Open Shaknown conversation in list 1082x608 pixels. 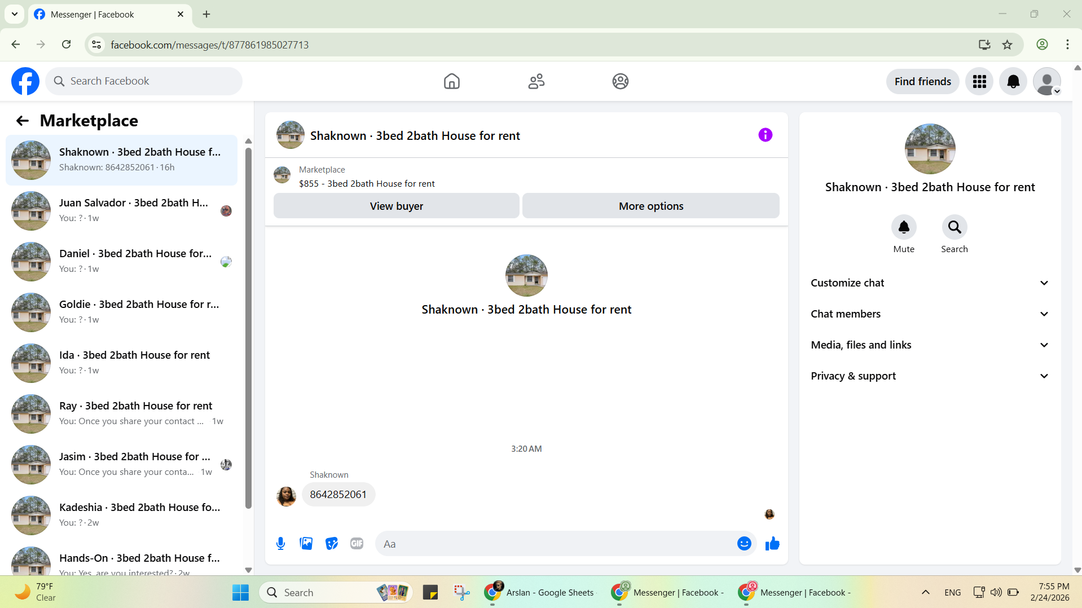click(x=121, y=160)
